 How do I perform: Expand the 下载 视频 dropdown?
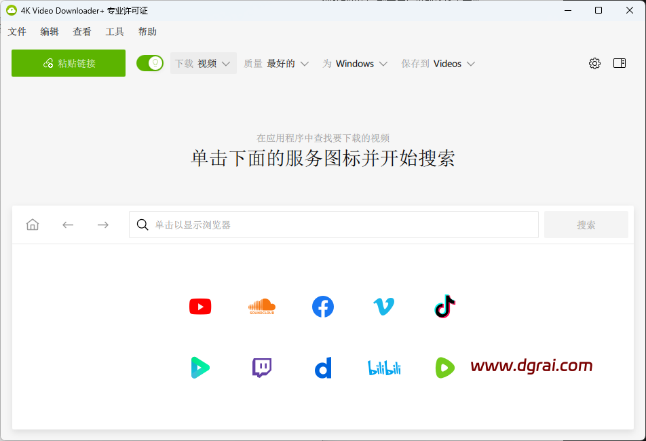pos(203,63)
